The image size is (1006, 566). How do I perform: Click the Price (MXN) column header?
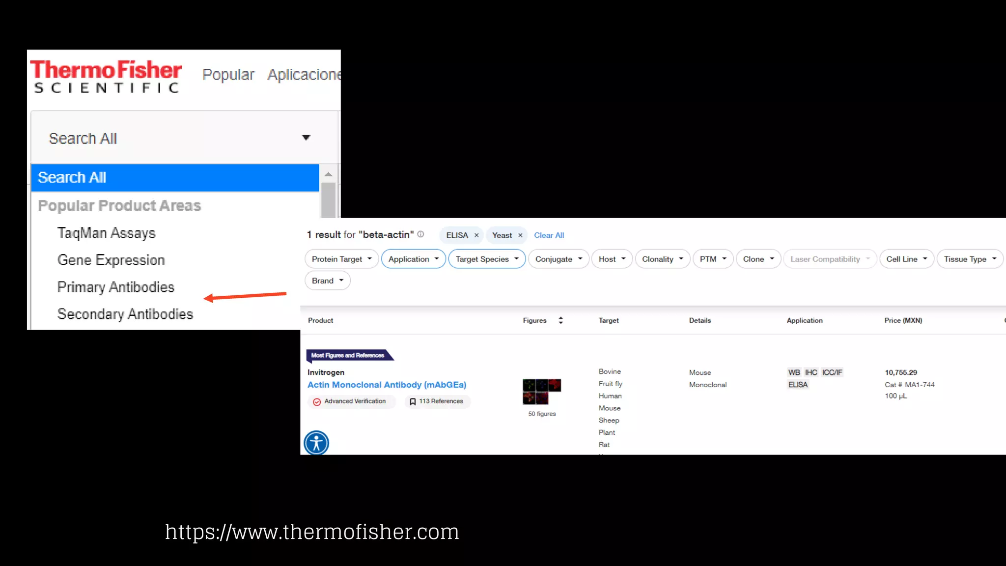[x=903, y=320]
